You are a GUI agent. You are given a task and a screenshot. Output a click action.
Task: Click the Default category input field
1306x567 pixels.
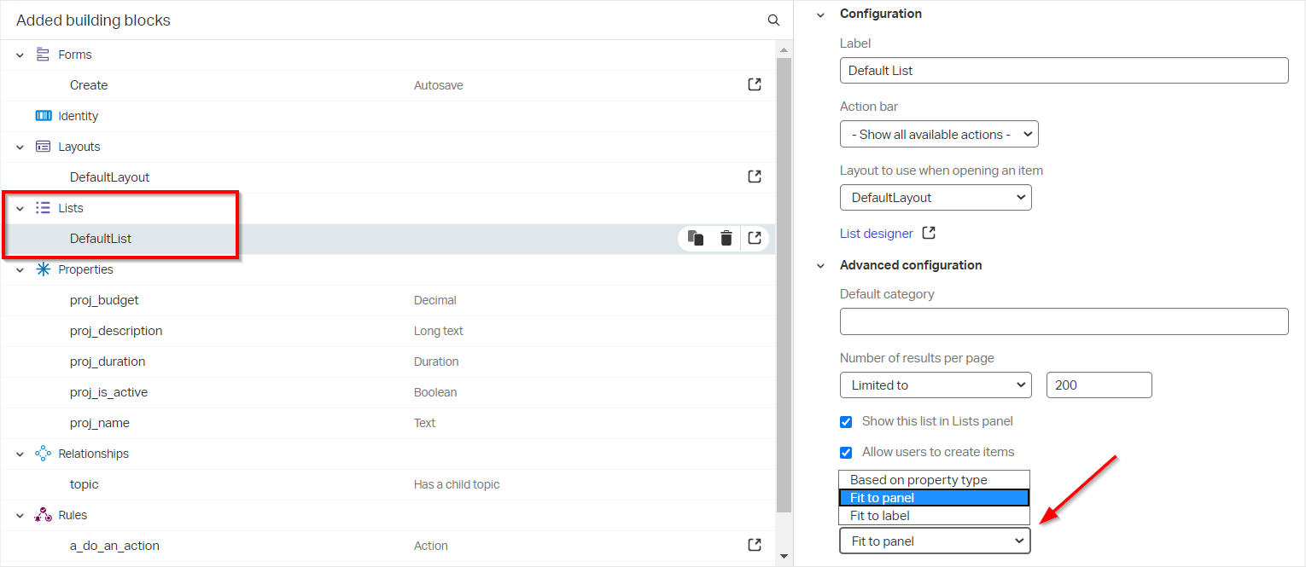[1064, 321]
